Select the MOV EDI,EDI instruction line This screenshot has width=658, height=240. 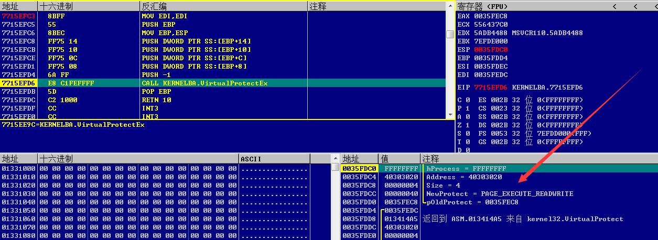223,16
